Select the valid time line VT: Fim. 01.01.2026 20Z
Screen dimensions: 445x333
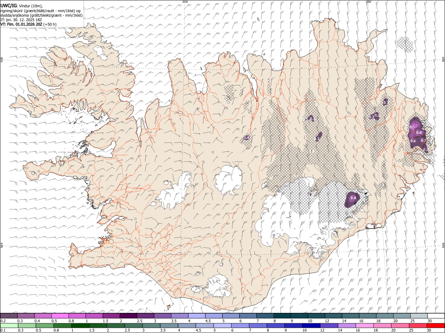[21, 24]
